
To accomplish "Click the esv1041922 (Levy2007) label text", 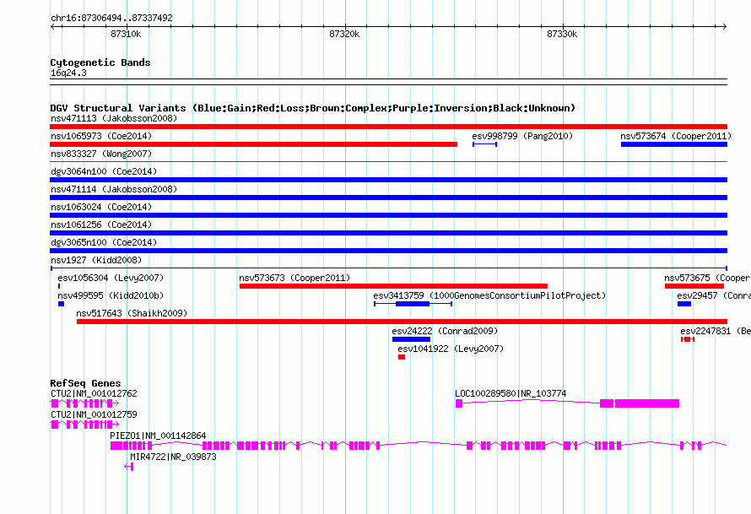I will click(x=451, y=349).
